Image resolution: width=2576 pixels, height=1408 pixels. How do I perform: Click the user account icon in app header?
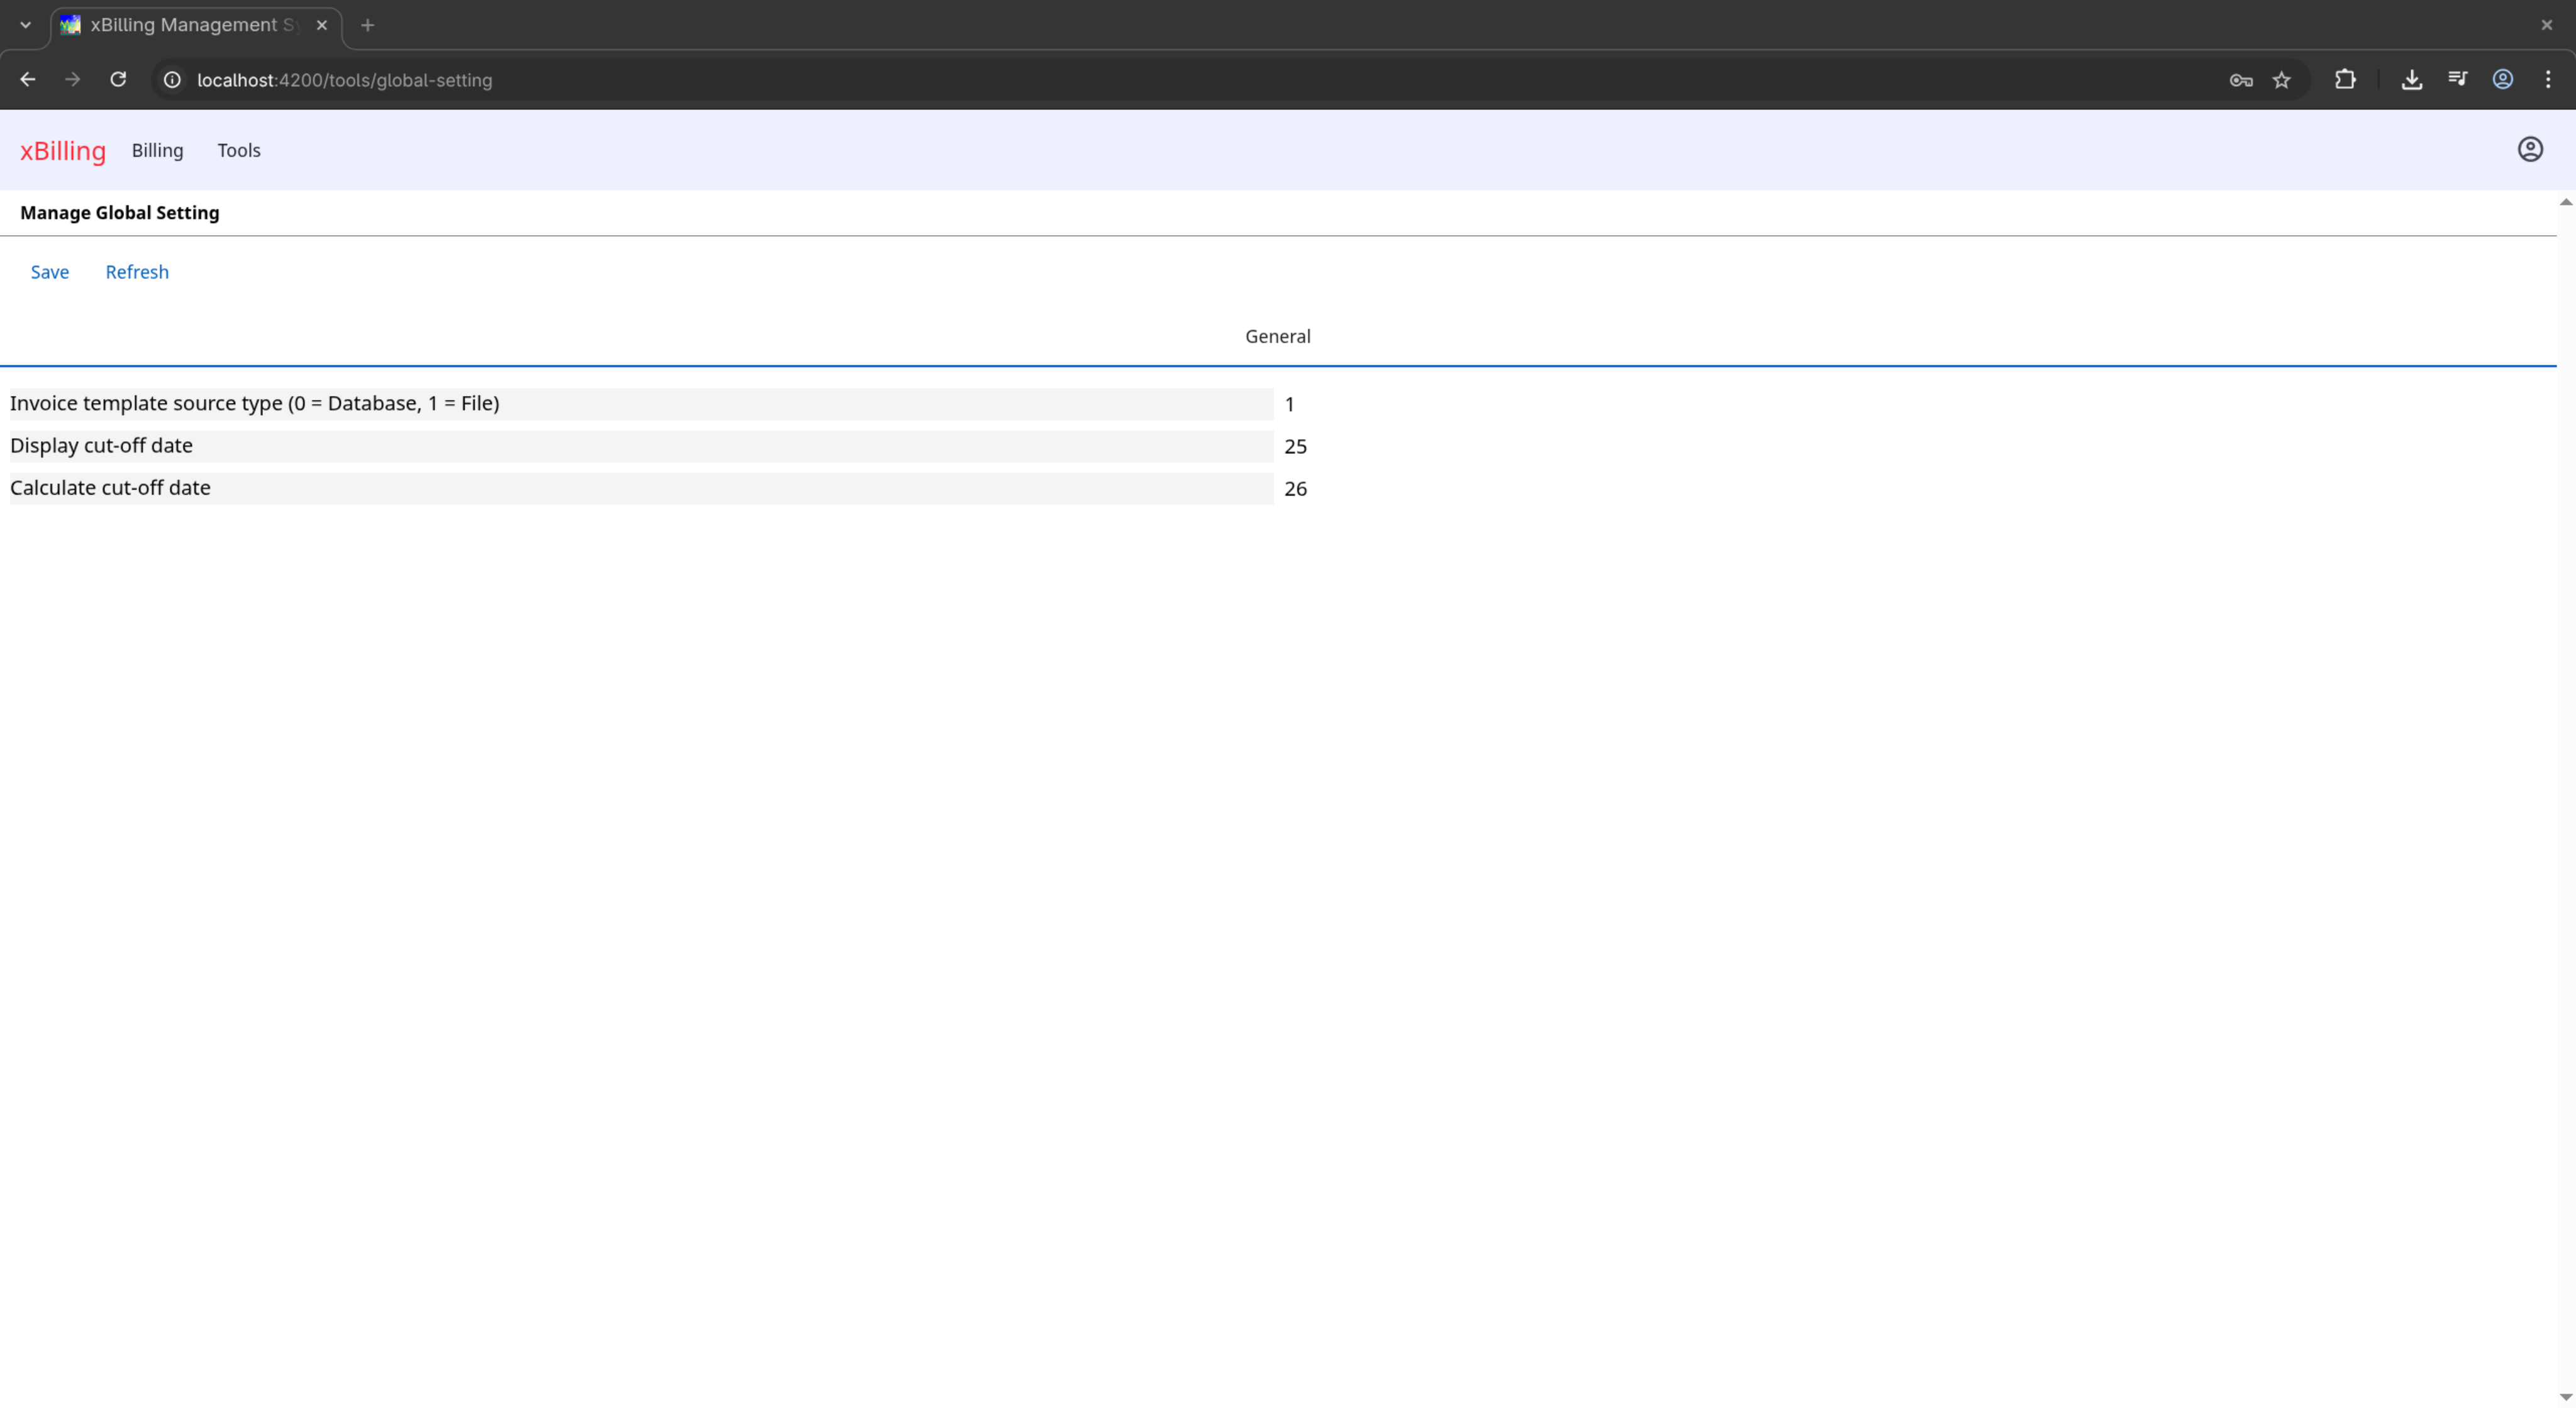(2530, 150)
